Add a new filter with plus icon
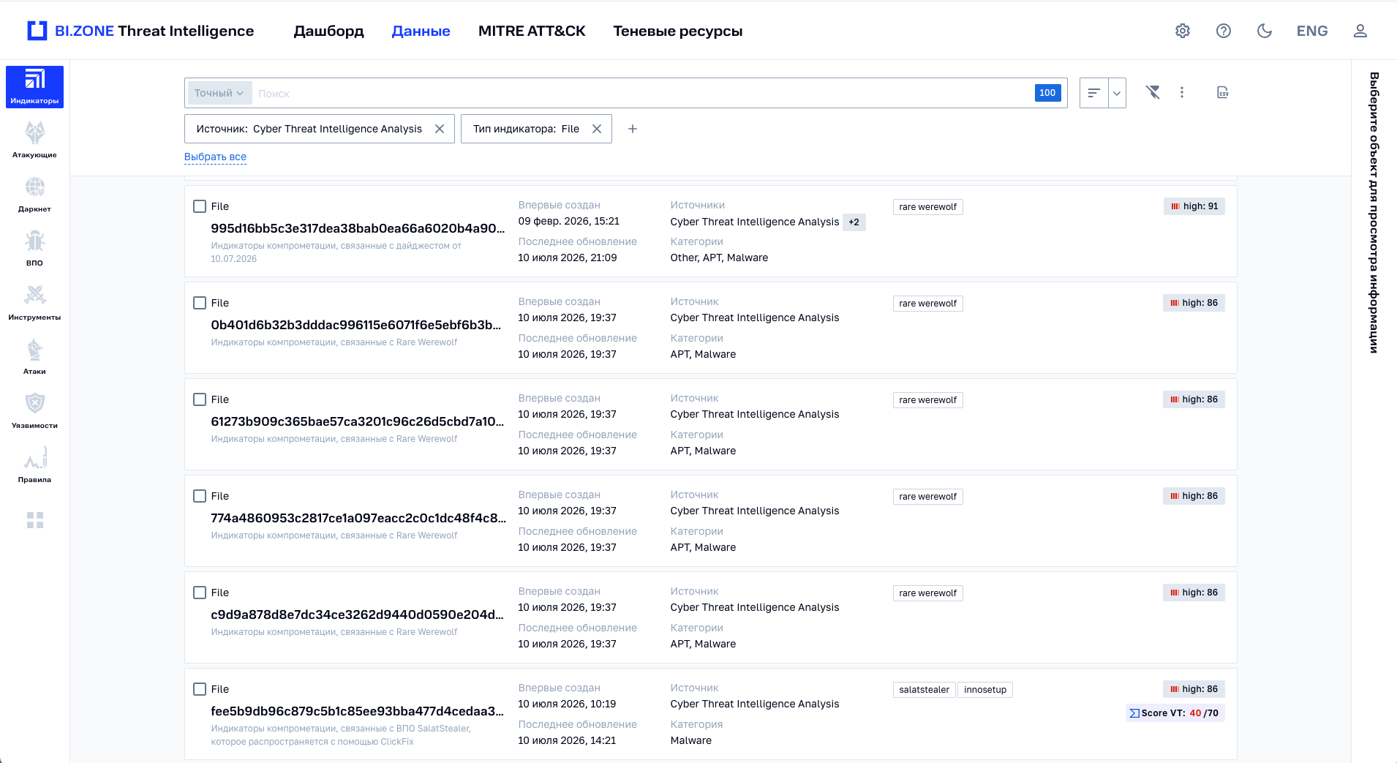This screenshot has height=763, width=1397. [633, 129]
